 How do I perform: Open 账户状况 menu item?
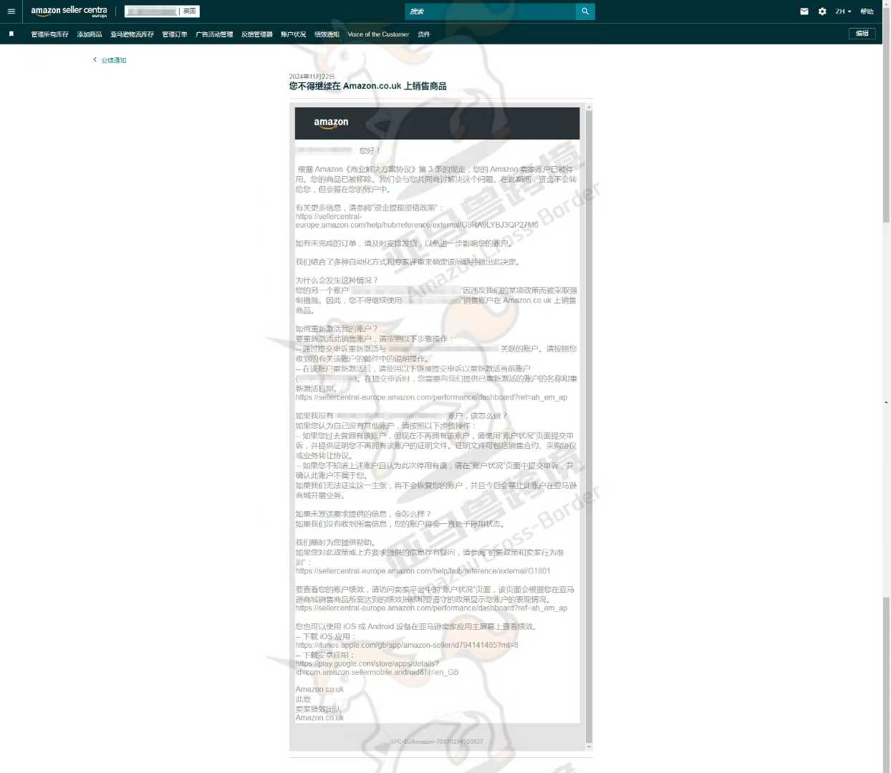click(x=293, y=34)
